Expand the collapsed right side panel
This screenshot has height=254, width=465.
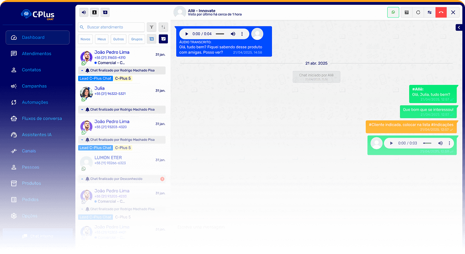[459, 27]
